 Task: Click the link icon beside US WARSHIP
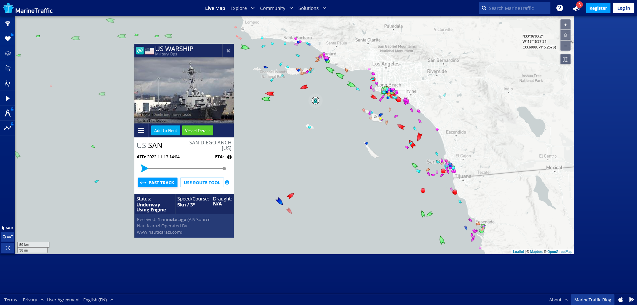pyautogui.click(x=140, y=51)
